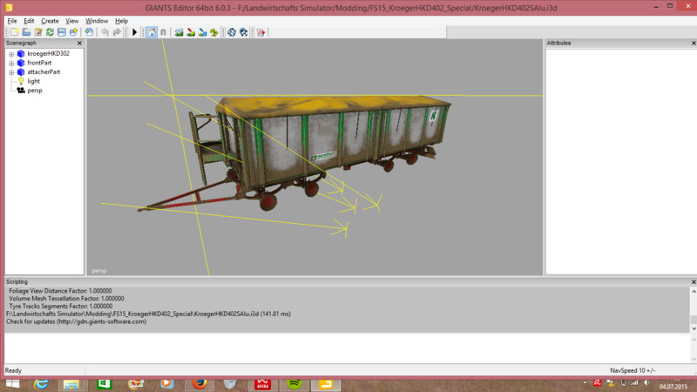Reload the scene with green arrows icon

[50, 32]
